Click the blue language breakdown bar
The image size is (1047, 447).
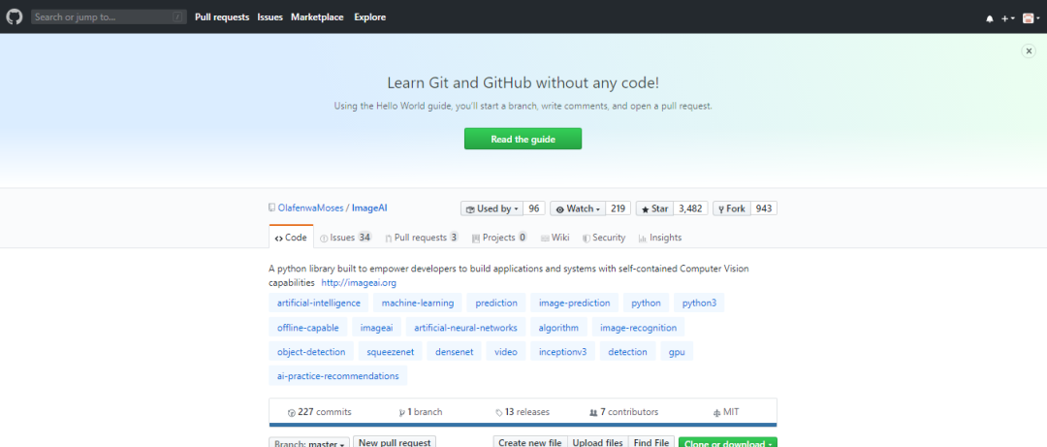pos(523,425)
